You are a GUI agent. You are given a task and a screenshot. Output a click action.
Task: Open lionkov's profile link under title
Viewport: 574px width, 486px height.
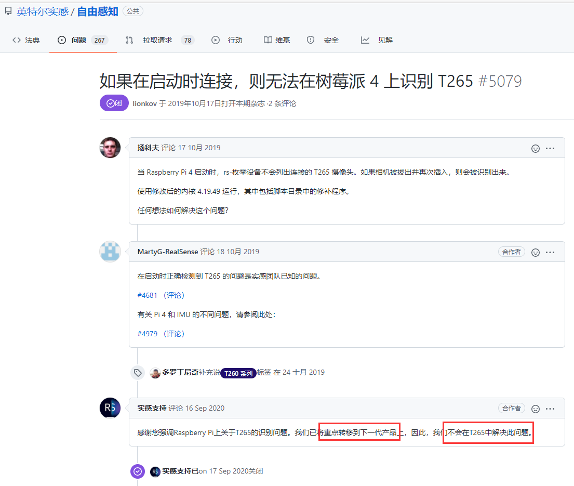[x=144, y=103]
